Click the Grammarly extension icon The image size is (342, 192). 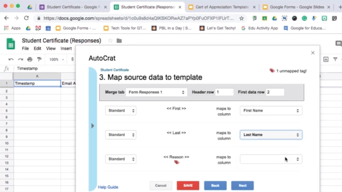click(304, 18)
